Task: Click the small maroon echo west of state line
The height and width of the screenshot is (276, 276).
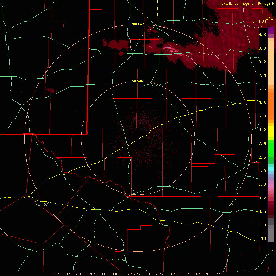Action: pos(51,90)
